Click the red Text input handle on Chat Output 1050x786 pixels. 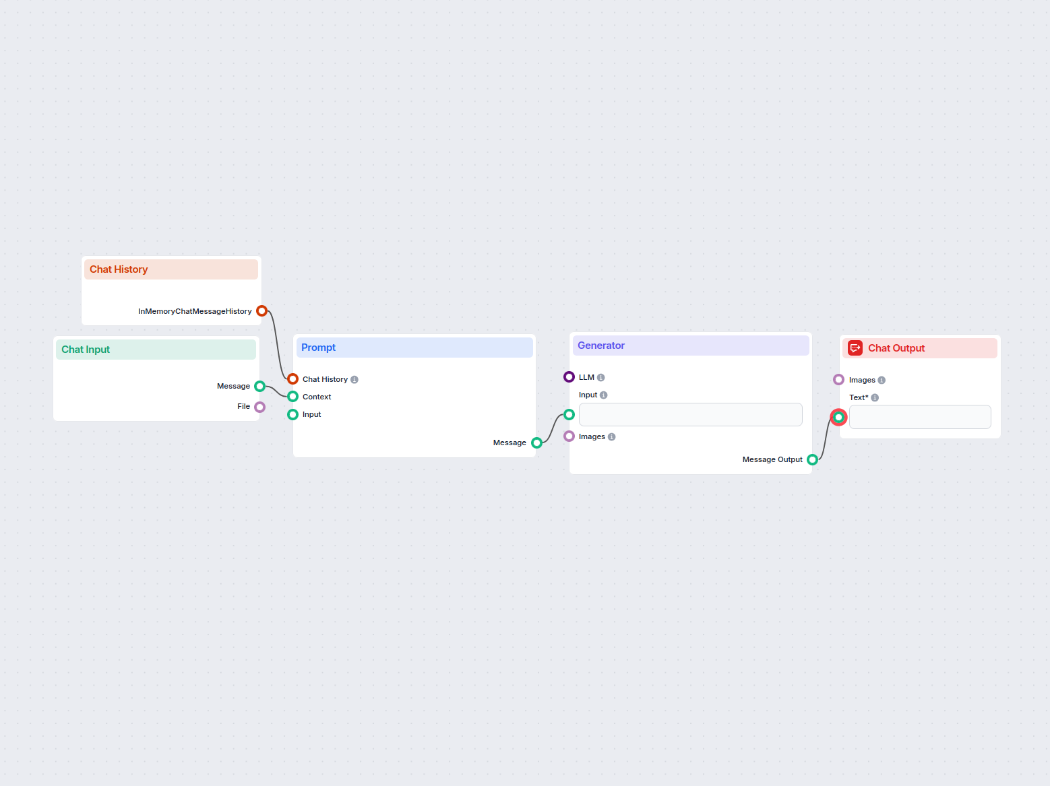point(838,417)
